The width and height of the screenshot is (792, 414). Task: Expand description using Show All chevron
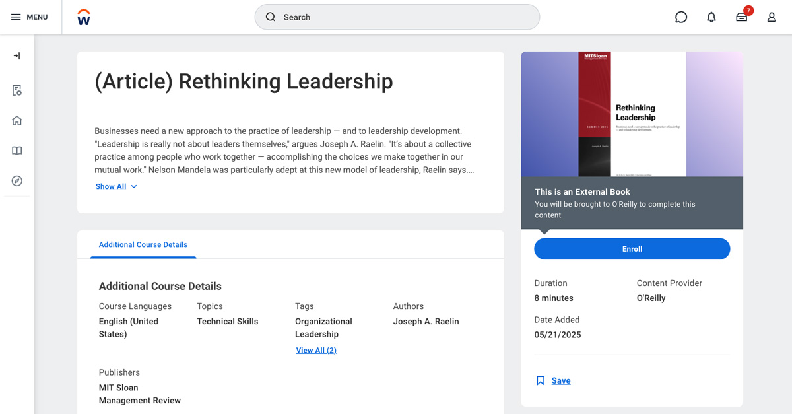coord(134,187)
